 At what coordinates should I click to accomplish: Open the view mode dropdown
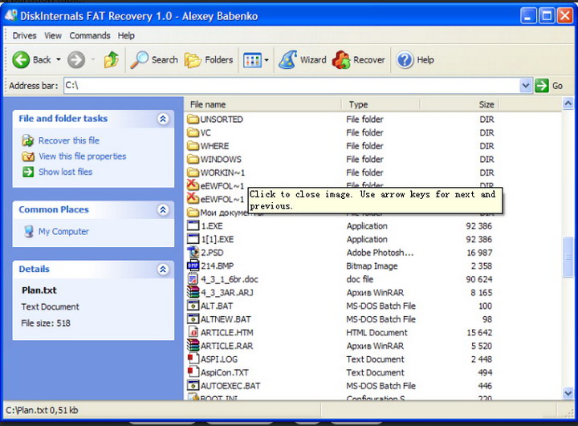267,59
